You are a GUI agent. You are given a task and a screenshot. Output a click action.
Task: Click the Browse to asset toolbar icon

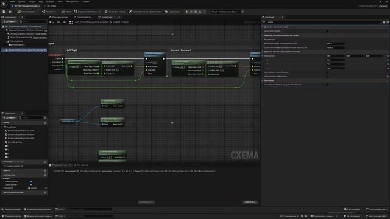(10, 12)
